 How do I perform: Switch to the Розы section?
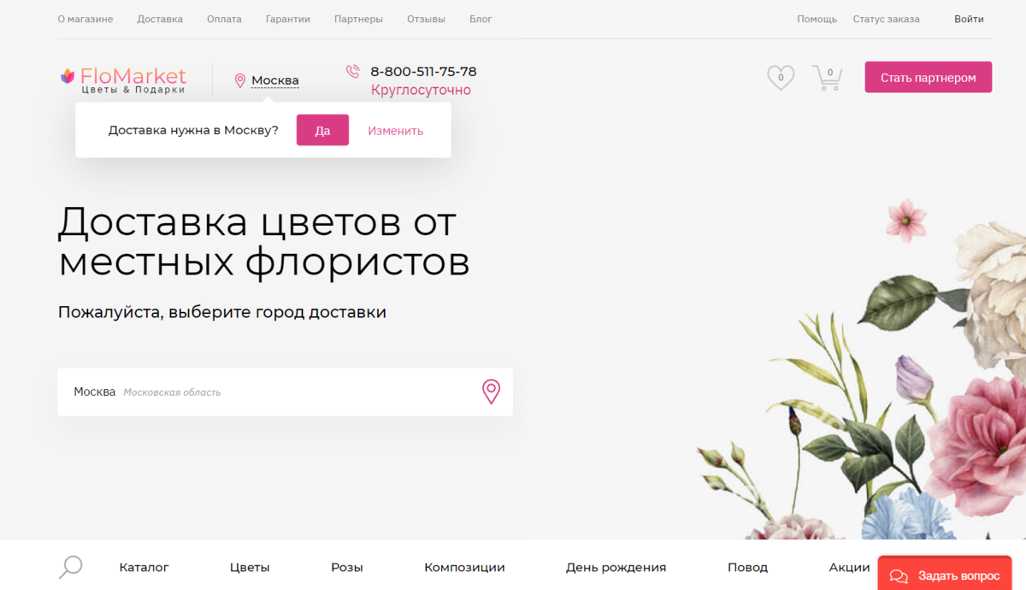pyautogui.click(x=346, y=567)
